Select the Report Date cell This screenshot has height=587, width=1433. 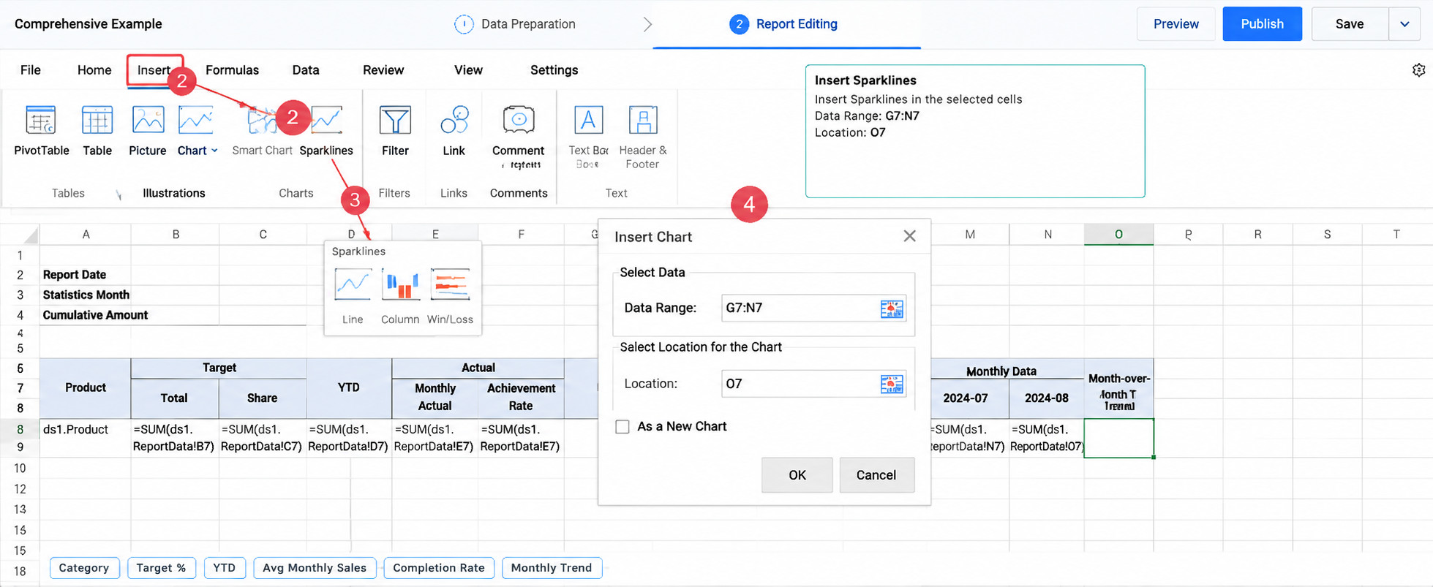86,275
